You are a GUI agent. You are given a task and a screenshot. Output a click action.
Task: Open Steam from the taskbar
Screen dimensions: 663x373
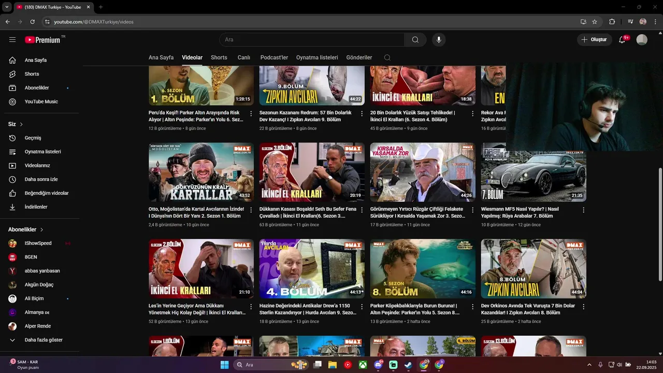click(x=409, y=365)
